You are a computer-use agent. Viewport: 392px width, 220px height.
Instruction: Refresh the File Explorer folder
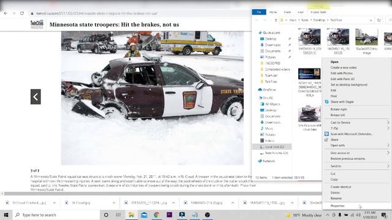tap(379, 20)
